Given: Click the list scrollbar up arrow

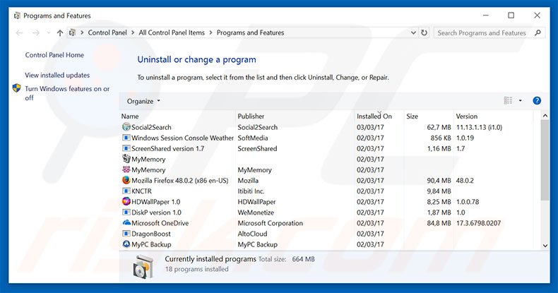Looking at the screenshot, I should click(545, 116).
